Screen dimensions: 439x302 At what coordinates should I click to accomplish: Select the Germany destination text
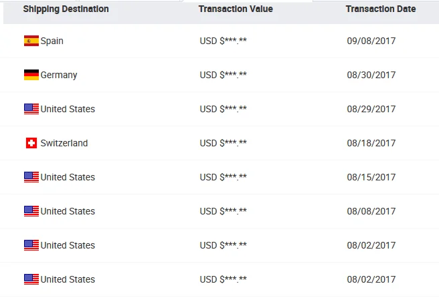[59, 75]
